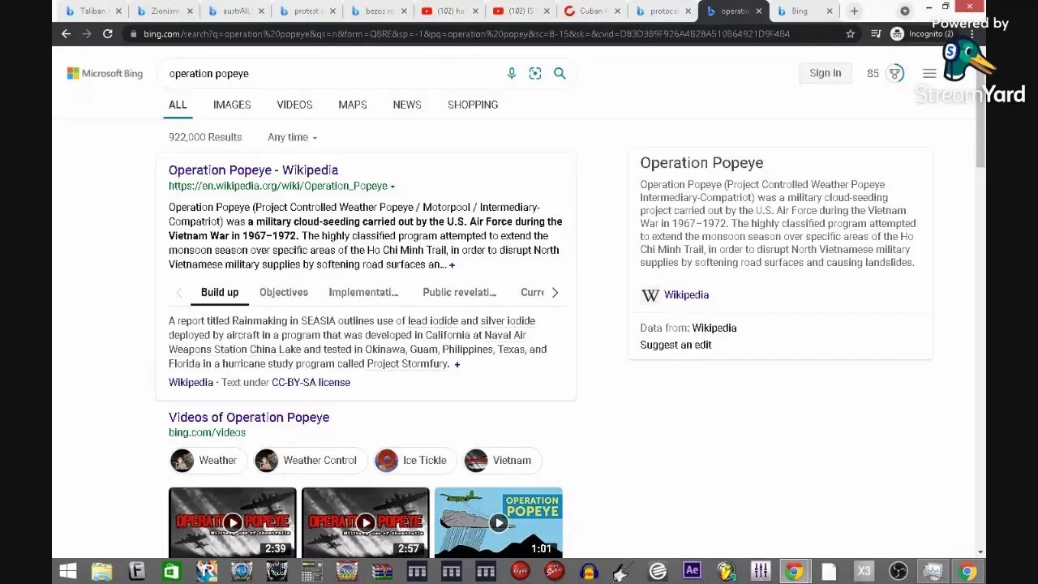Open File Explorer from the taskbar

point(101,572)
